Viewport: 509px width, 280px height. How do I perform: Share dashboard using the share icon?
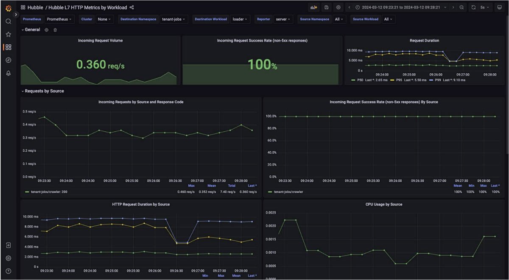[131, 7]
